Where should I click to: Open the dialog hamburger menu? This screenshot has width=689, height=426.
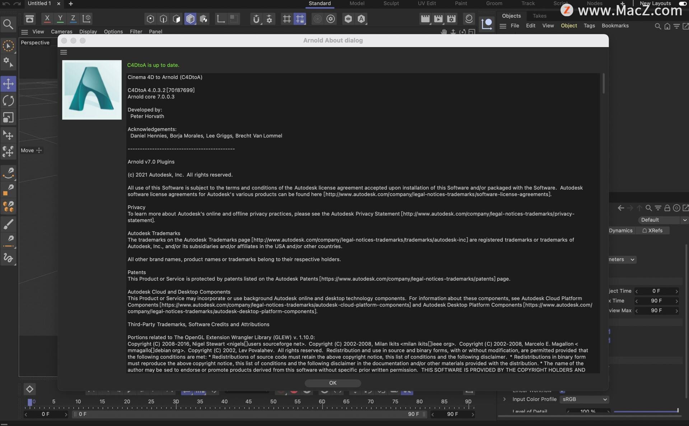click(x=64, y=52)
